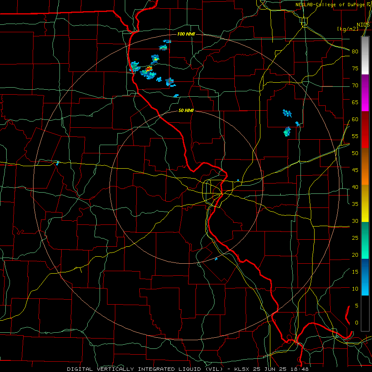The width and height of the screenshot is (372, 372).
Task: Click the 0 value on the color scale
Action: click(357, 323)
